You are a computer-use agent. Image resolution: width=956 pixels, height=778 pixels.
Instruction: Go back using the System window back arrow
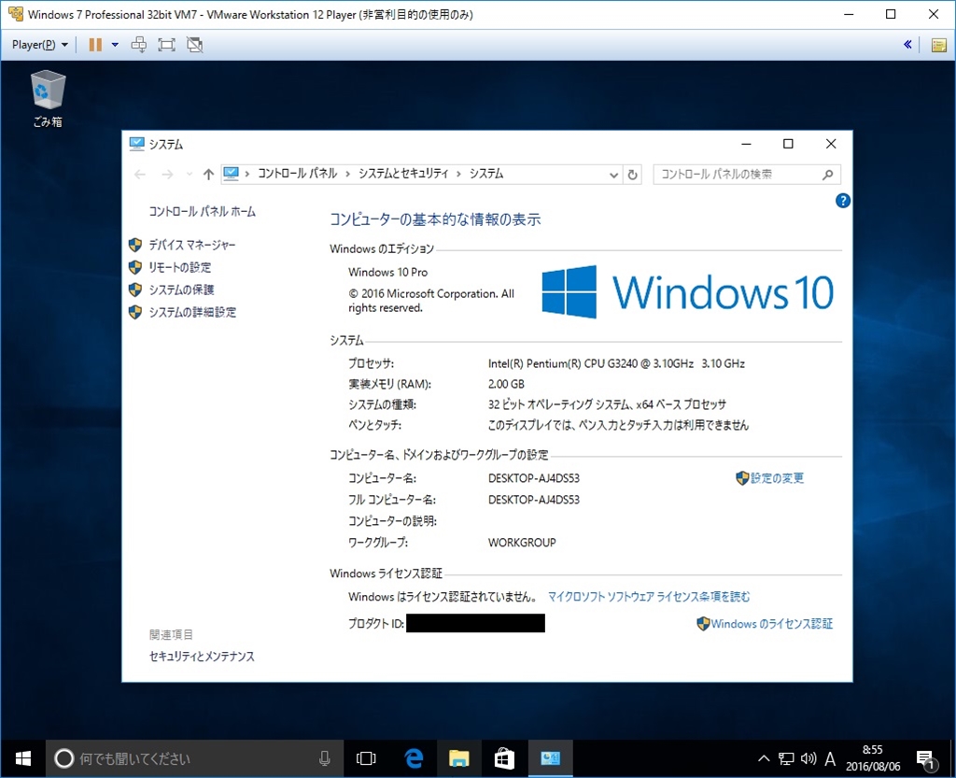point(140,175)
